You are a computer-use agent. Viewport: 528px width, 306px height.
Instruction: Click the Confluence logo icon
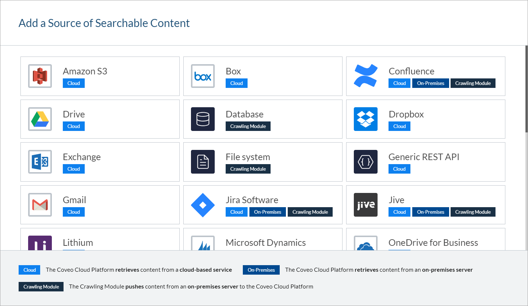pyautogui.click(x=366, y=76)
